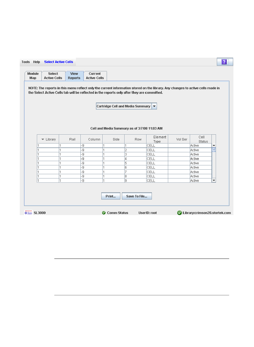The image size is (254, 347).
Task: Click the Element Type column header
Action: [157, 139]
